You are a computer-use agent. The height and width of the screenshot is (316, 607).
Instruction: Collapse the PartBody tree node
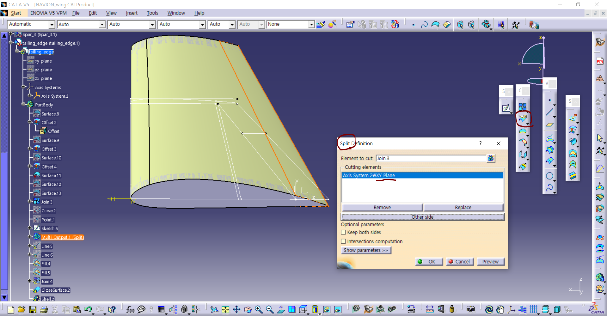(x=23, y=104)
